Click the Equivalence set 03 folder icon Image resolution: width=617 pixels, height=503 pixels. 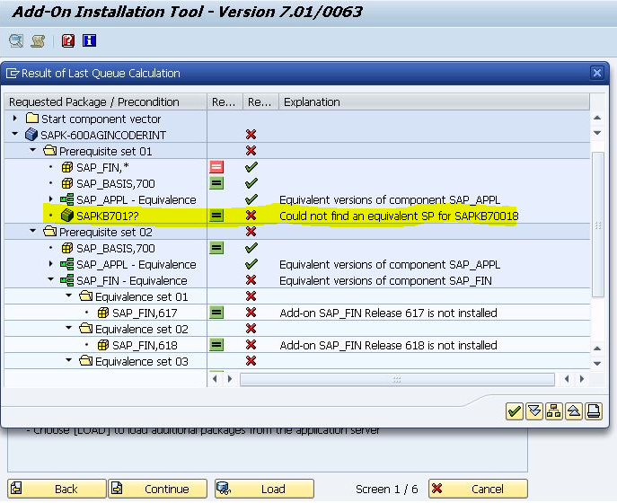coord(86,361)
